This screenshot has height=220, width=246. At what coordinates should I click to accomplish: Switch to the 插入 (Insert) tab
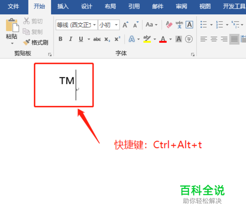(63, 6)
